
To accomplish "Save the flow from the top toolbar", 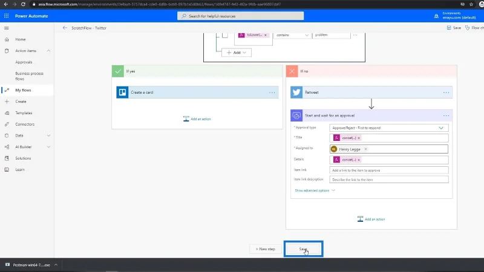I will 454,28.
